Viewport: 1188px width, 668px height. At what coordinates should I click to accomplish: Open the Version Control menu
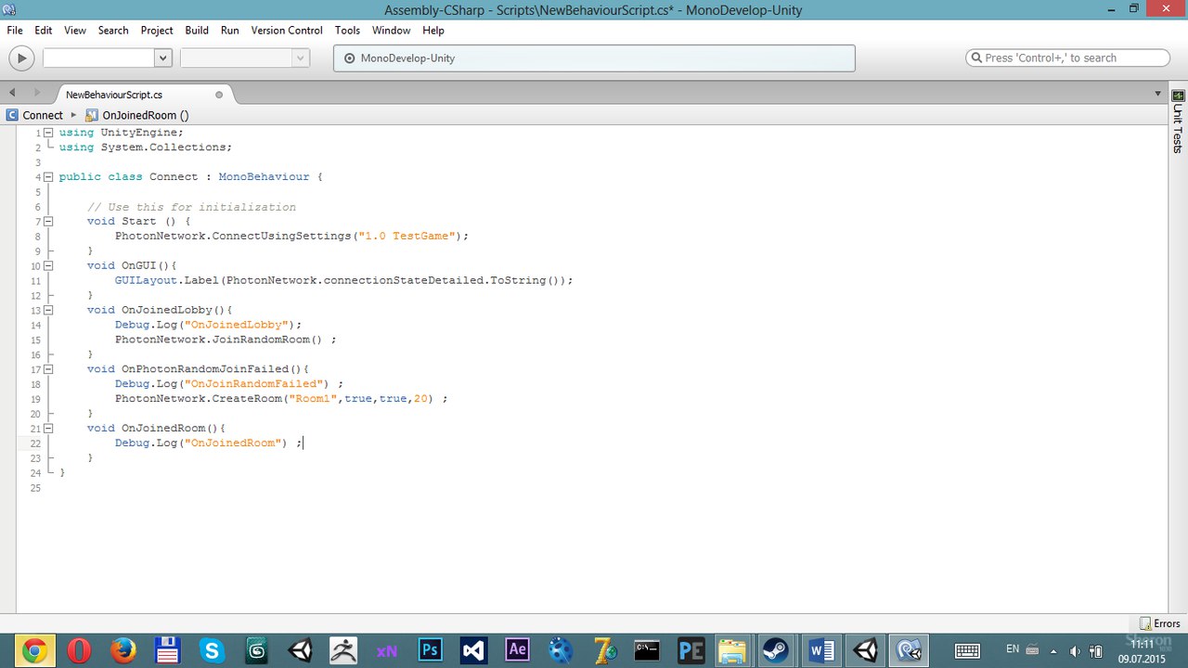click(x=287, y=31)
